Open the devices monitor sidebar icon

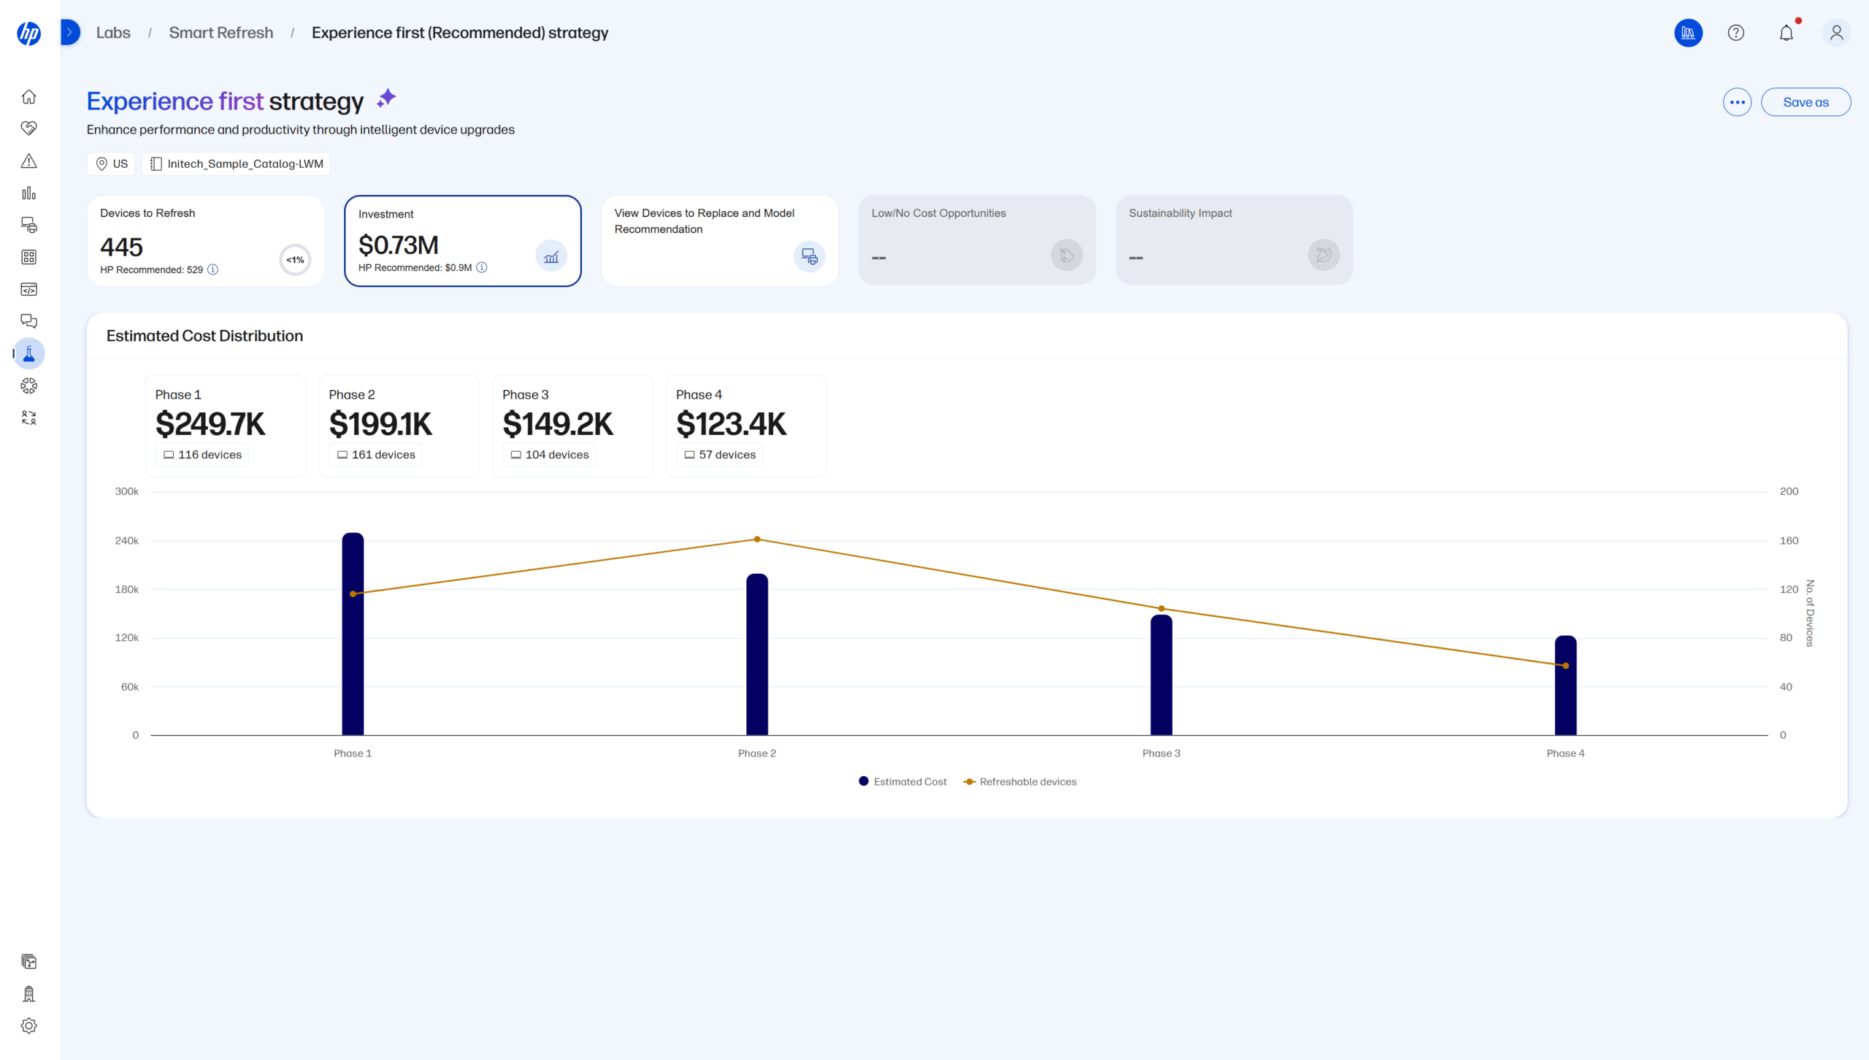click(x=29, y=225)
